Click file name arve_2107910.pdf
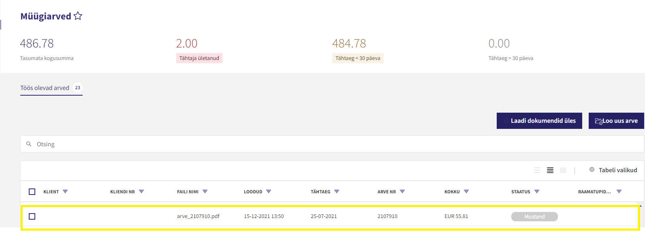This screenshot has width=645, height=231. click(x=198, y=216)
